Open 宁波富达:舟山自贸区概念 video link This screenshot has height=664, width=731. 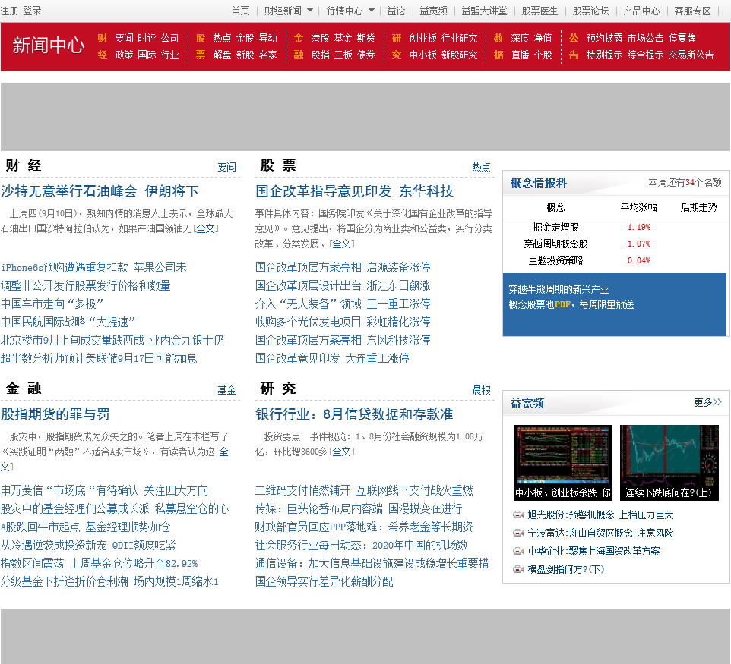coord(600,533)
